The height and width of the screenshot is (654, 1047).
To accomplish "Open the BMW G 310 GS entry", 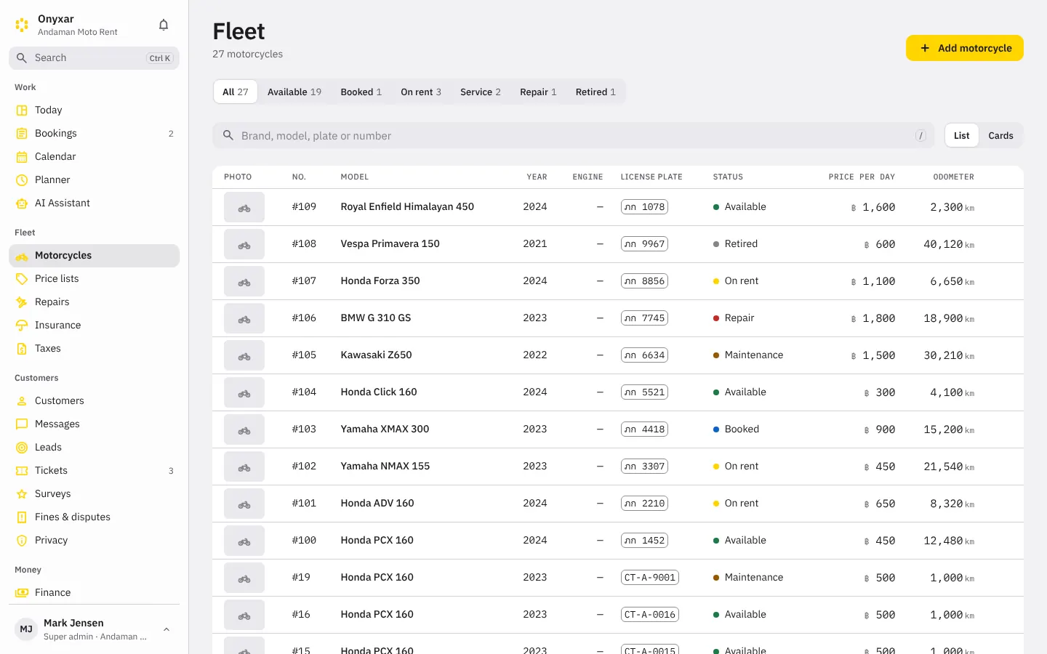I will (x=618, y=318).
